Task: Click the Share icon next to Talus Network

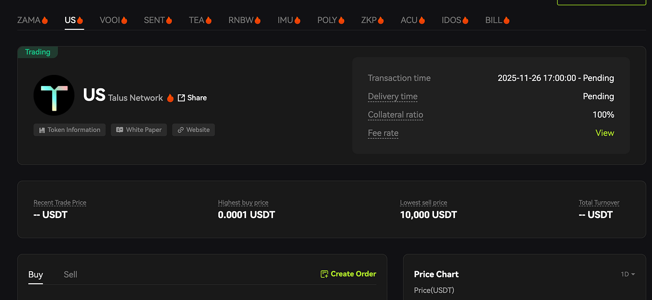Action: tap(182, 98)
